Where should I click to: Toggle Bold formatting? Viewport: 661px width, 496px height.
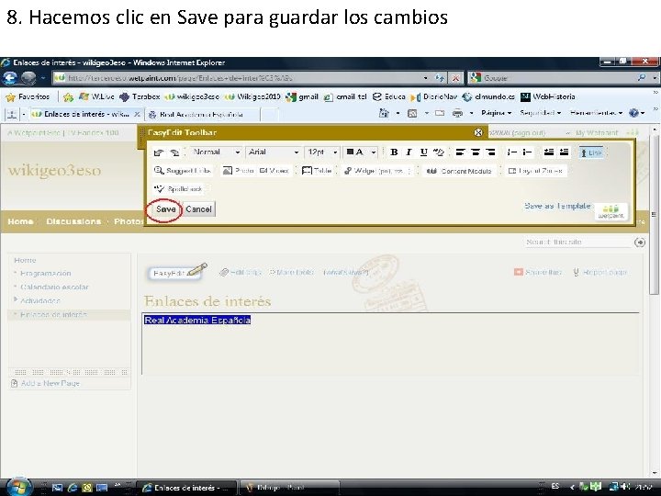point(394,152)
